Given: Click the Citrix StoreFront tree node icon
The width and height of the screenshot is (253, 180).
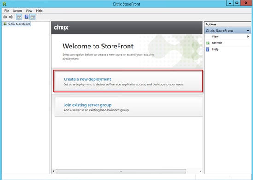Looking at the screenshot, I should point(5,24).
